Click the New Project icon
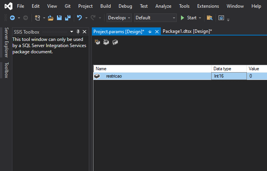267x171 pixels. click(37, 18)
